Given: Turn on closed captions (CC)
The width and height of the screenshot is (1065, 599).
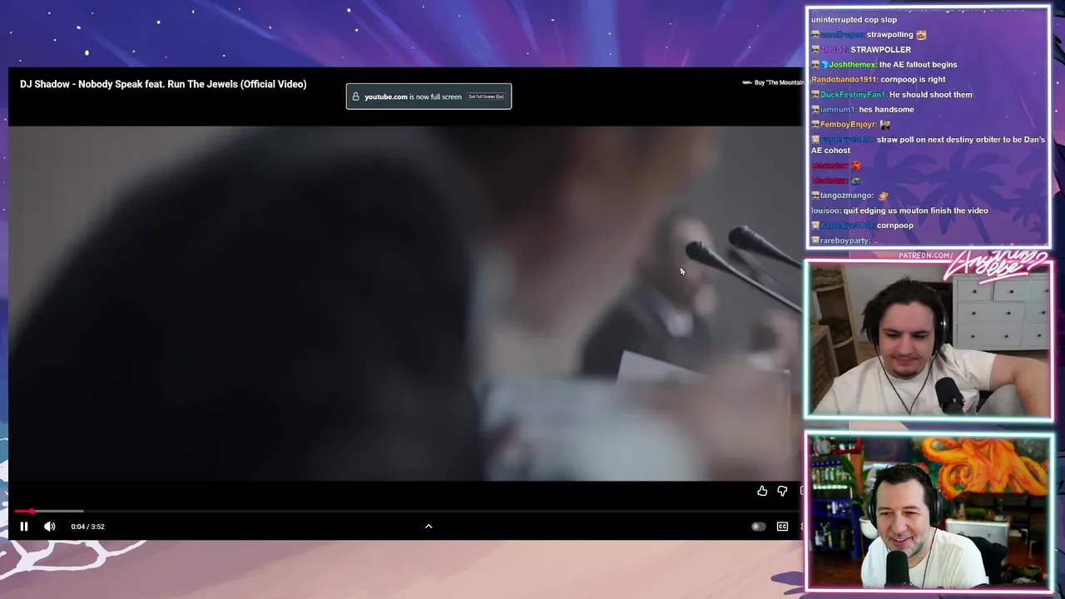Looking at the screenshot, I should pos(782,527).
